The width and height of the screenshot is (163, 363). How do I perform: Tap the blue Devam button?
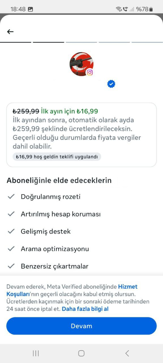tap(81, 326)
